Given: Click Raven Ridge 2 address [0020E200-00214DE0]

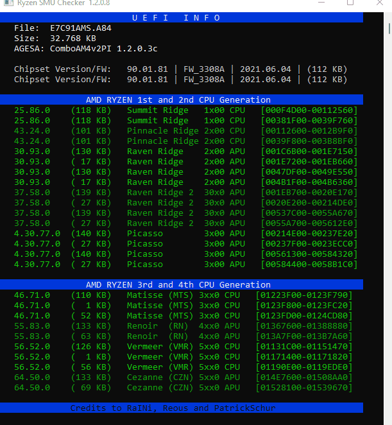Looking at the screenshot, I should [309, 203].
